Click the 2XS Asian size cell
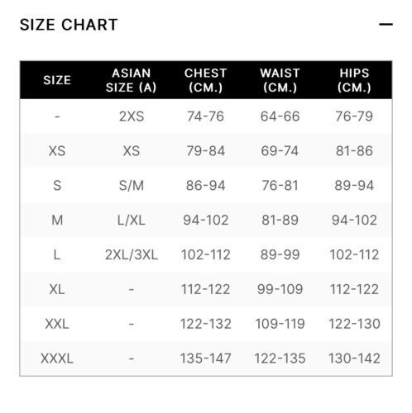 point(132,116)
